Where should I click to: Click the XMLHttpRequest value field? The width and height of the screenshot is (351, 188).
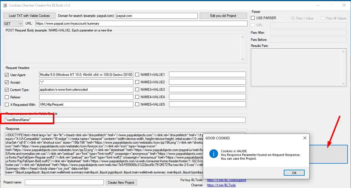click(x=86, y=104)
